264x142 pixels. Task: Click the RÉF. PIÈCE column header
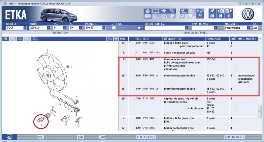(x=148, y=39)
